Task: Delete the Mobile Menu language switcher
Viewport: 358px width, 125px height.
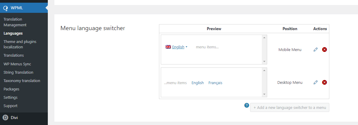Action: 325,50
